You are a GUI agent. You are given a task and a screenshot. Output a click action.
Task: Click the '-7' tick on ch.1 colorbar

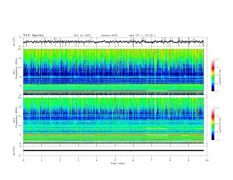point(217,91)
